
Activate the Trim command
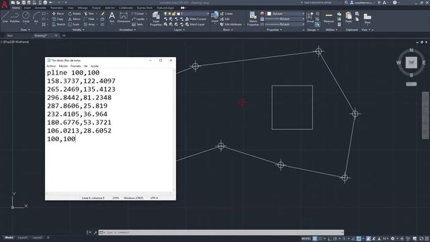pyautogui.click(x=89, y=13)
